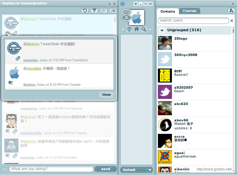
Task: Click the magnifier search icon
Action: (144, 29)
